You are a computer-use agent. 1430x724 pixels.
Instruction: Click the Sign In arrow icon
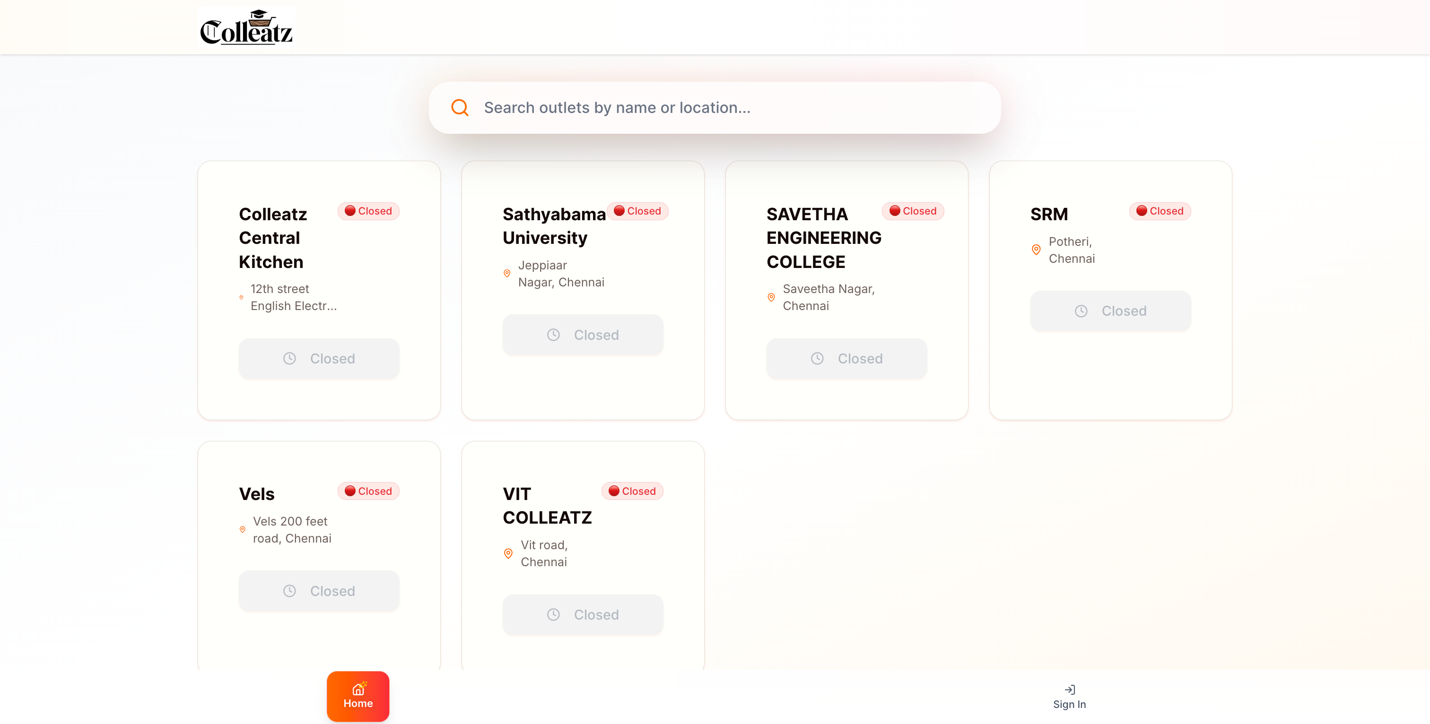[x=1069, y=690]
